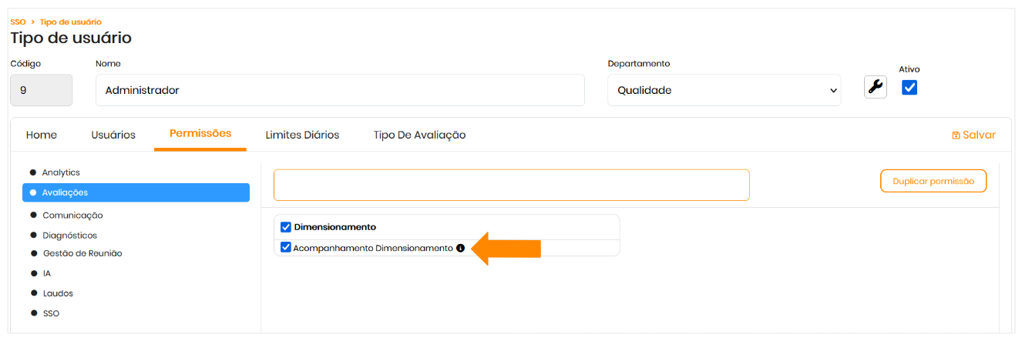Select Laudos in the sidebar
Viewport: 1022px width, 341px height.
(x=58, y=293)
